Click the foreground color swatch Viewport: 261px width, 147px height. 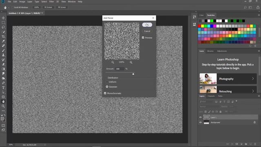[2, 119]
